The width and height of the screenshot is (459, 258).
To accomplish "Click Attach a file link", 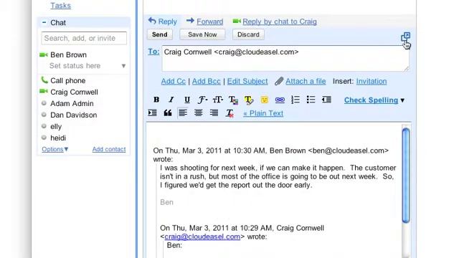I will click(x=306, y=81).
